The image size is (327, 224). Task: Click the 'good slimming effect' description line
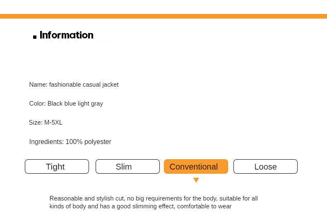click(140, 206)
